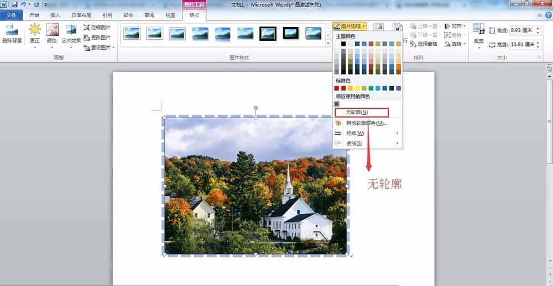Click Send Backward (下移一层)
This screenshot has width=553, height=286.
click(x=425, y=35)
